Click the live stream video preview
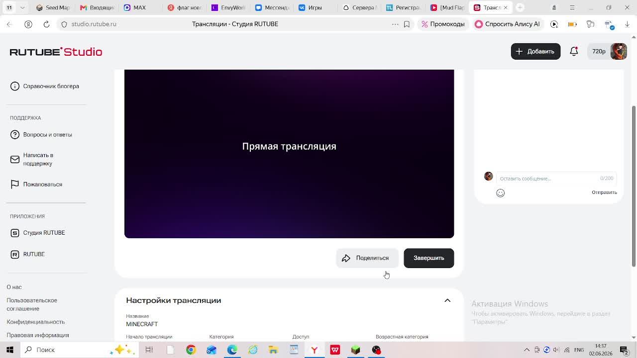 289,154
